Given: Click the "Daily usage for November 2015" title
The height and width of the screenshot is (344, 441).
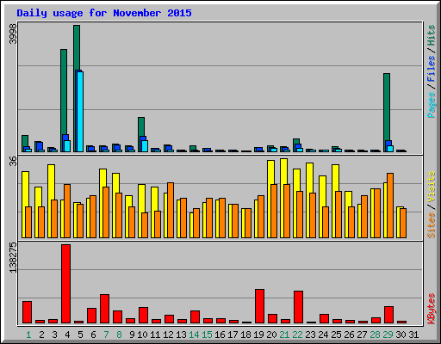Looking at the screenshot, I should [104, 13].
